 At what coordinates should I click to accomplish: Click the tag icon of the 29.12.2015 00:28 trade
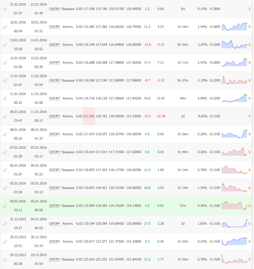click(x=5, y=260)
